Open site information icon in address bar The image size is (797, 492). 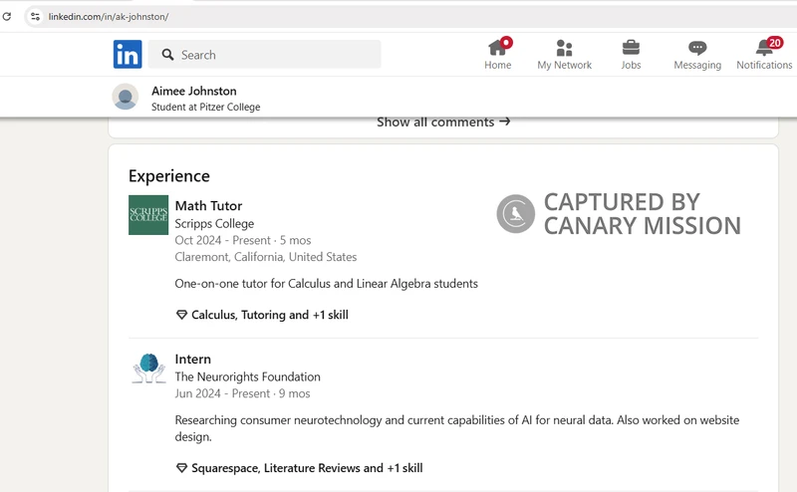(35, 16)
